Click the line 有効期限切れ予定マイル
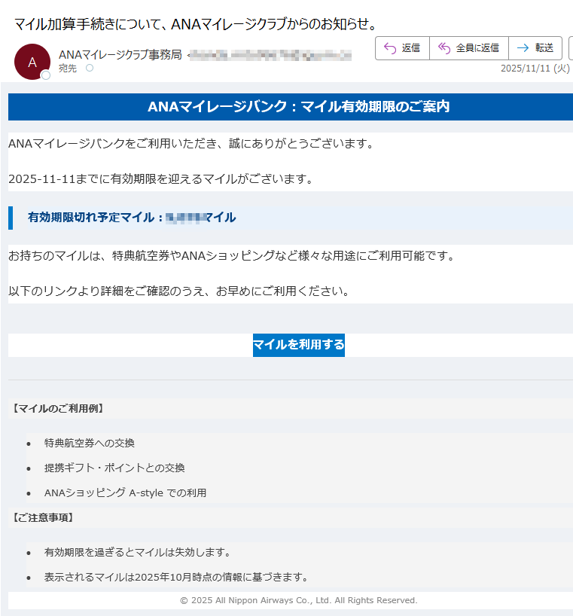 (x=132, y=217)
